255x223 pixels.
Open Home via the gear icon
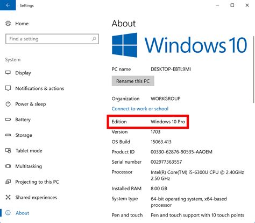(8, 23)
